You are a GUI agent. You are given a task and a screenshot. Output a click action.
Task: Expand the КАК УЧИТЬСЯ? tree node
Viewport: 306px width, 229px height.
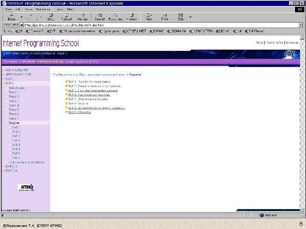pyautogui.click(x=3, y=70)
